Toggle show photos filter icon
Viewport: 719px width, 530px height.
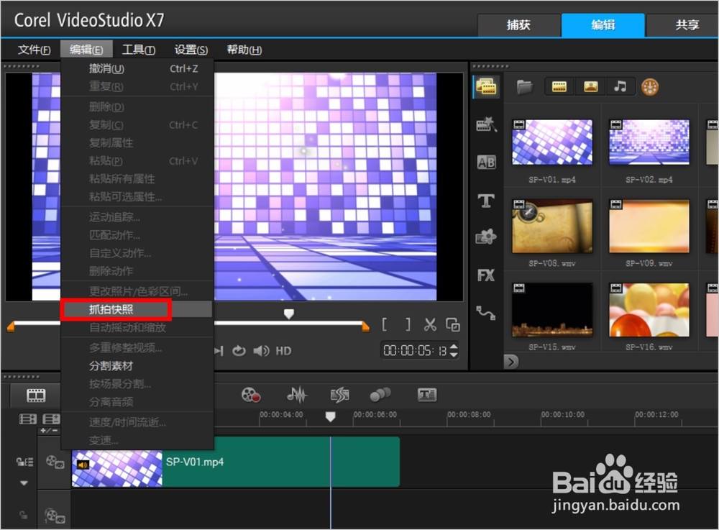590,86
